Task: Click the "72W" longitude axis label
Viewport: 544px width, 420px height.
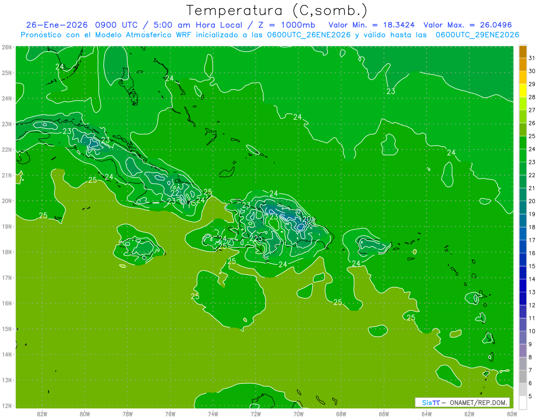Action: point(256,414)
